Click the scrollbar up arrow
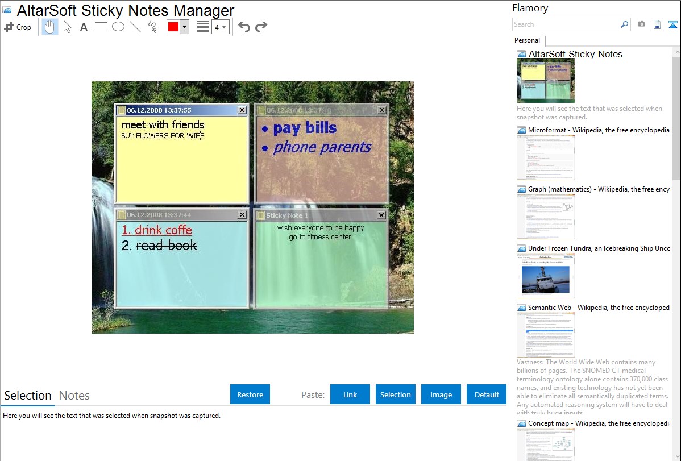This screenshot has width=681, height=461. [676, 52]
